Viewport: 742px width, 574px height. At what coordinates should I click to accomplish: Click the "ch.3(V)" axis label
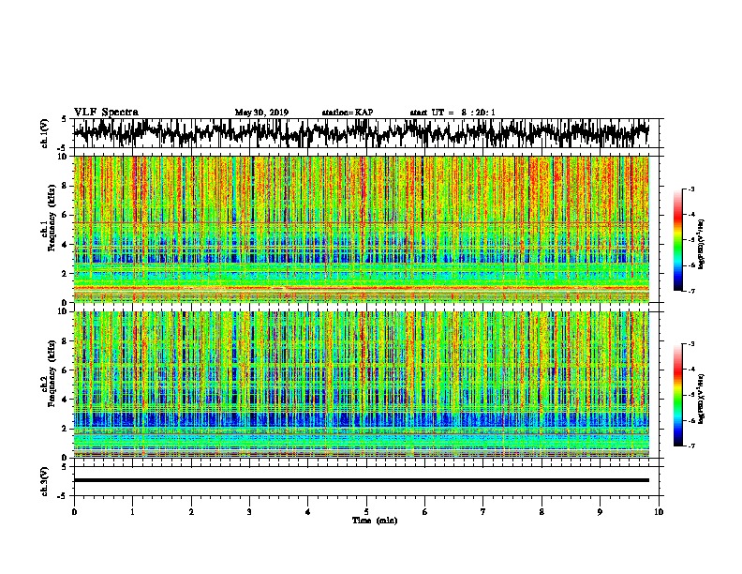point(45,481)
